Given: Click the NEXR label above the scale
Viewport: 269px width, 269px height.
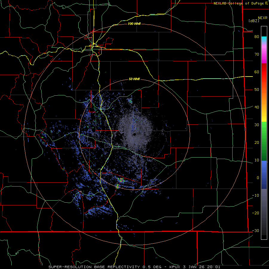Looking at the screenshot, I should pos(263,18).
